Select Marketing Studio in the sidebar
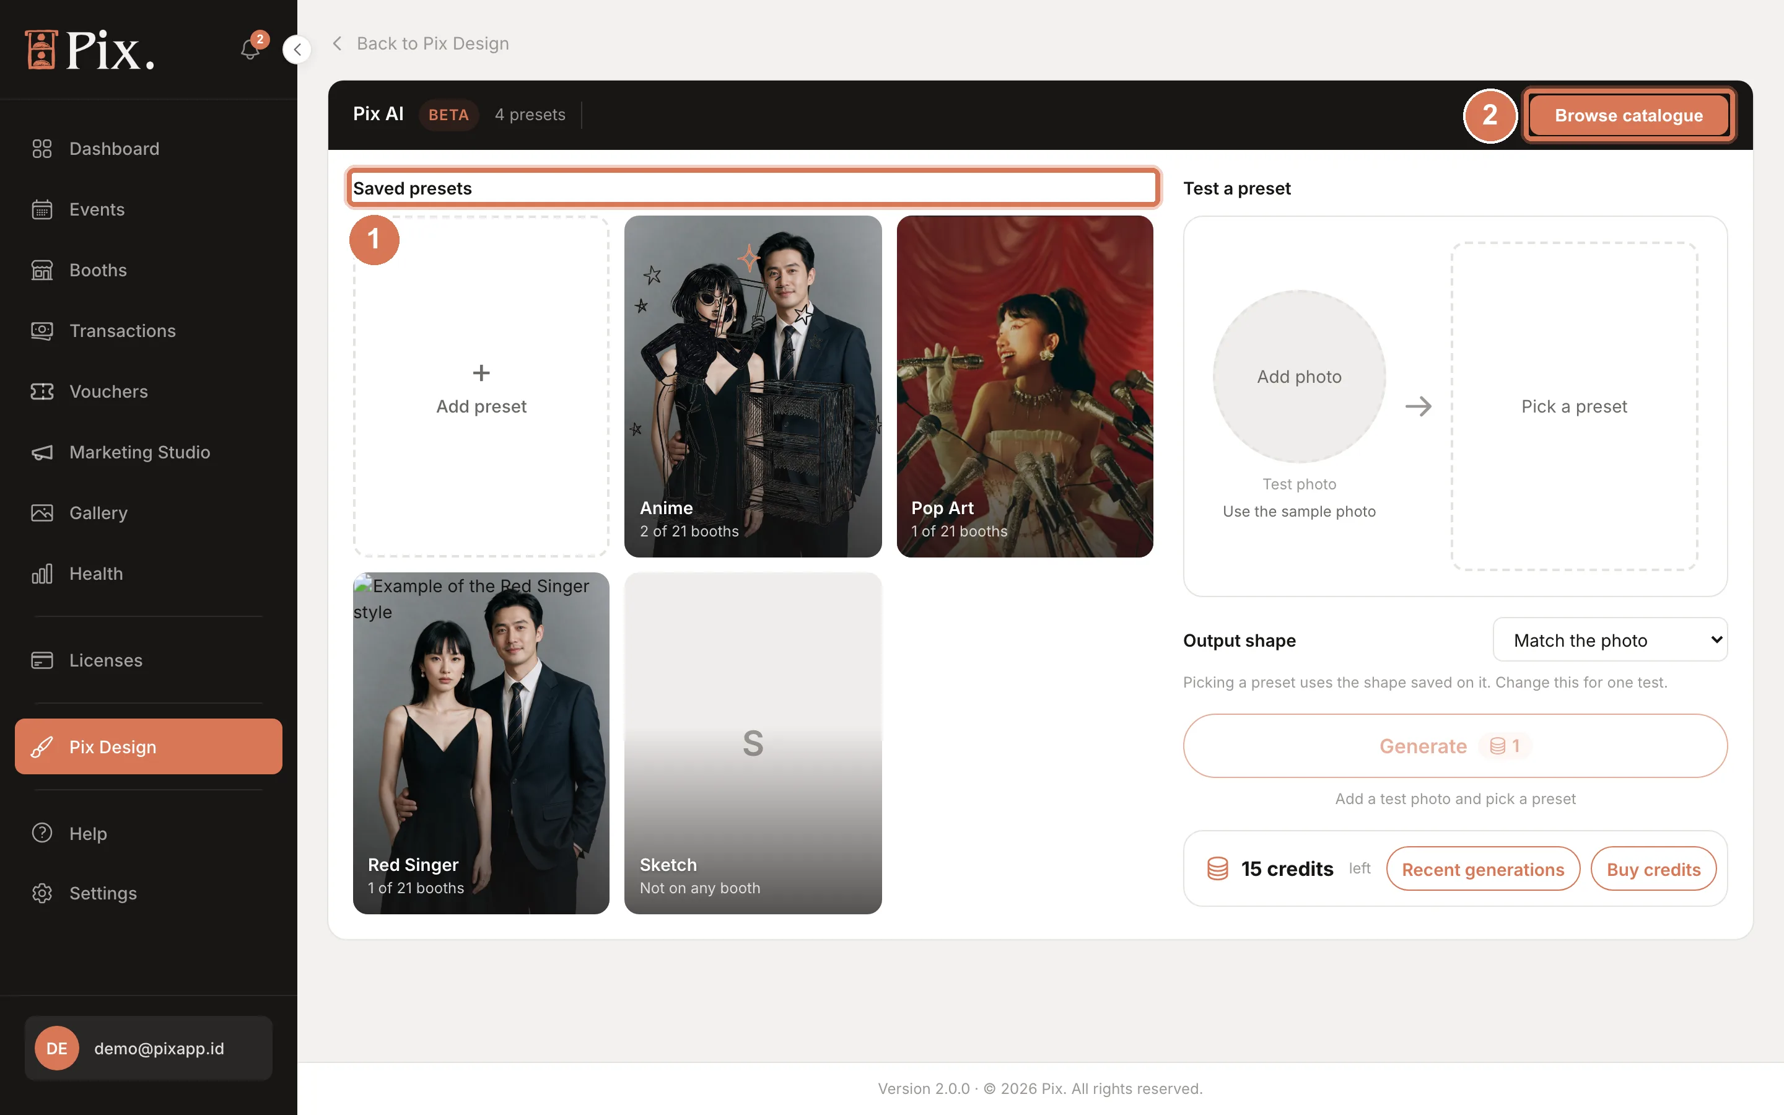Screen dimensions: 1784x1115 pos(148,452)
